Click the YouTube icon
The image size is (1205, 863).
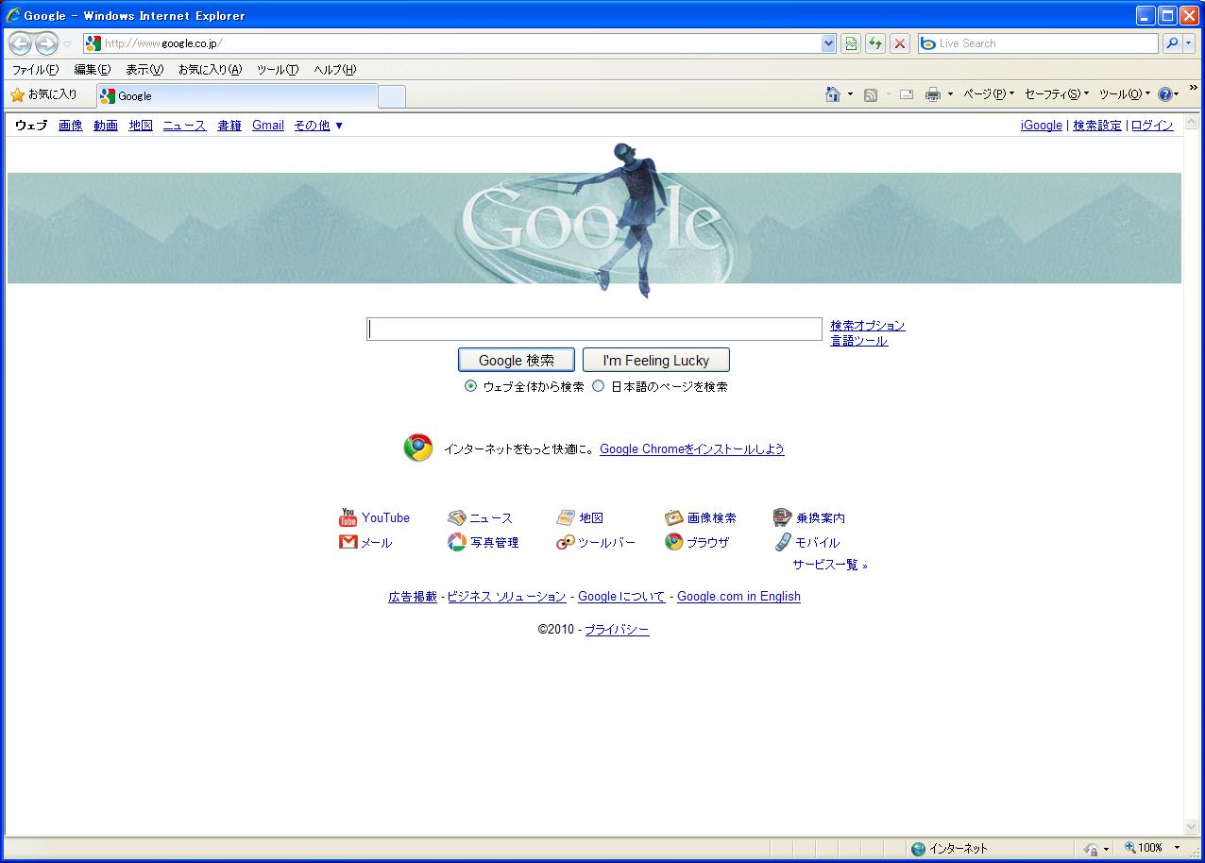pos(348,517)
